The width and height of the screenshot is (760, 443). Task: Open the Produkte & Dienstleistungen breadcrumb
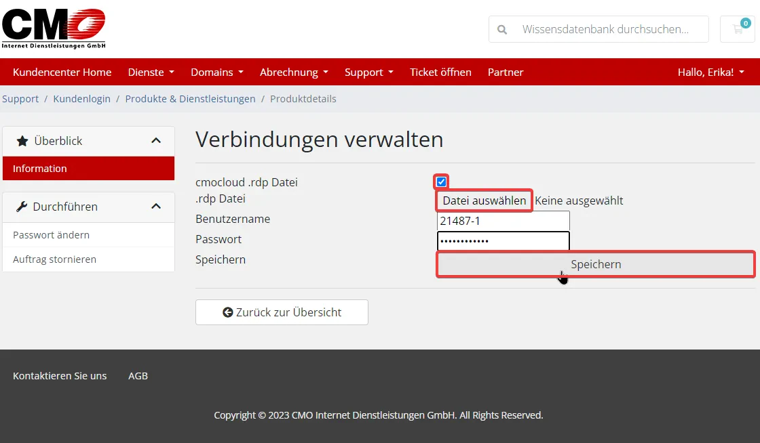point(190,99)
